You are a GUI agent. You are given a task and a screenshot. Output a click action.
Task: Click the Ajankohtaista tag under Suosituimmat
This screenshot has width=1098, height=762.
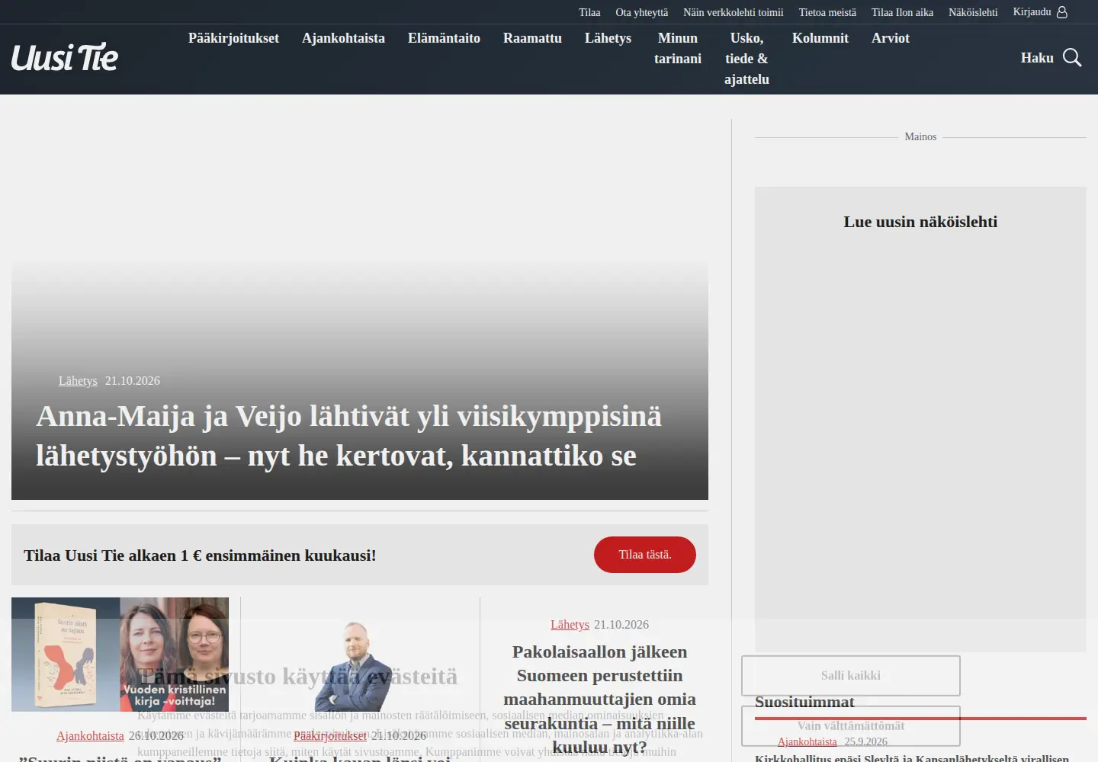click(x=807, y=742)
